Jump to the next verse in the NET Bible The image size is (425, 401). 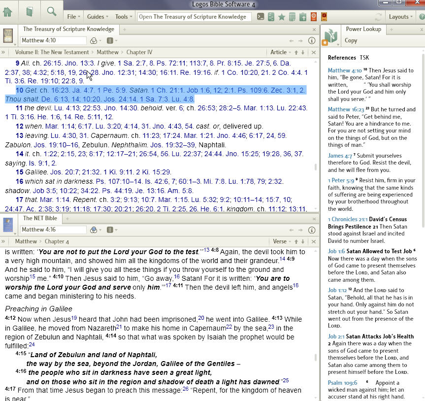303,241
